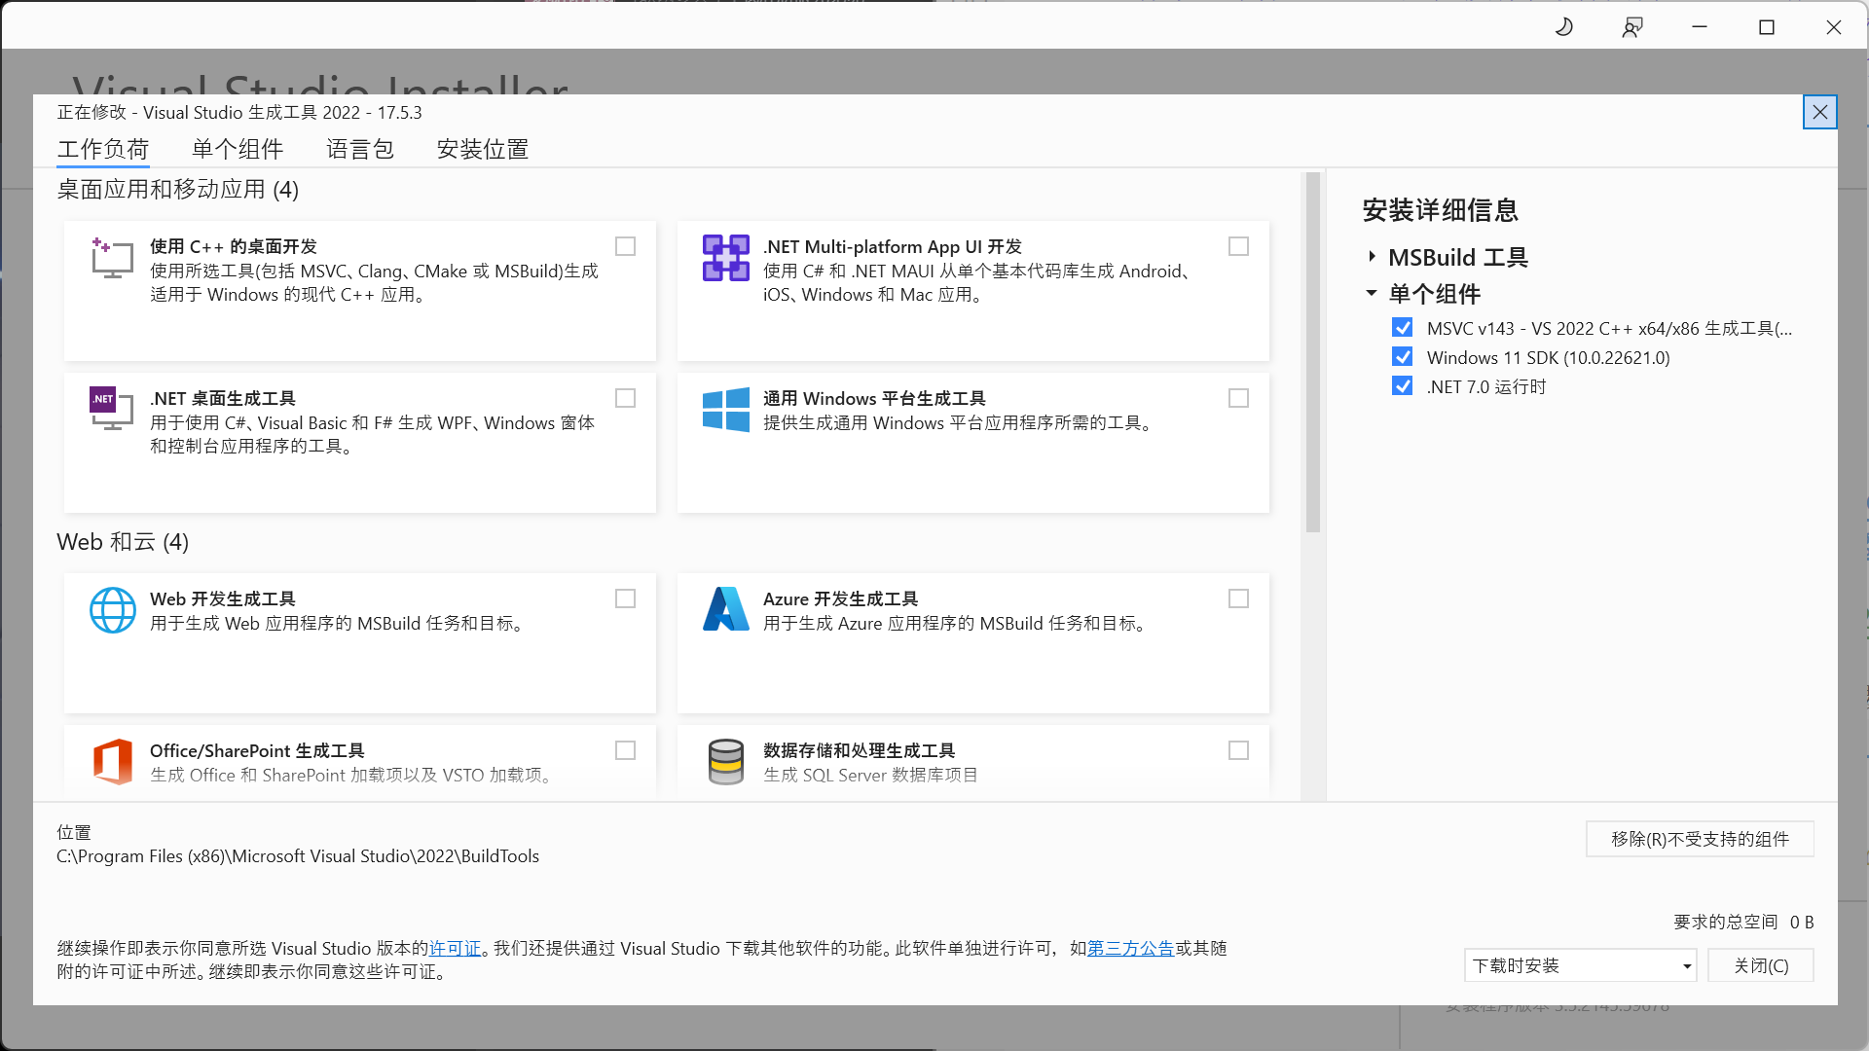Select the Web 开发生成工具 title text
1869x1051 pixels.
[223, 599]
